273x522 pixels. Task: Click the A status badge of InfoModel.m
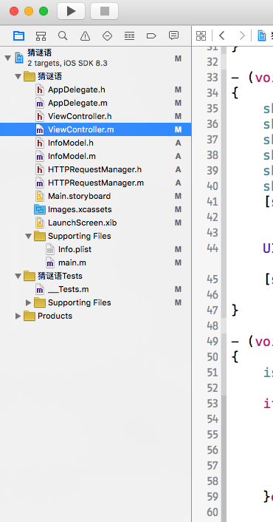tap(178, 156)
